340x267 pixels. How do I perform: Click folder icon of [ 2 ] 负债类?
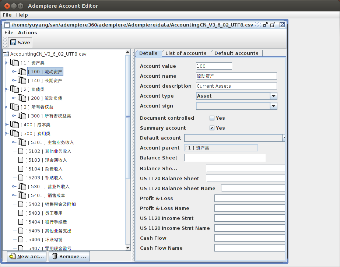tap(14, 89)
